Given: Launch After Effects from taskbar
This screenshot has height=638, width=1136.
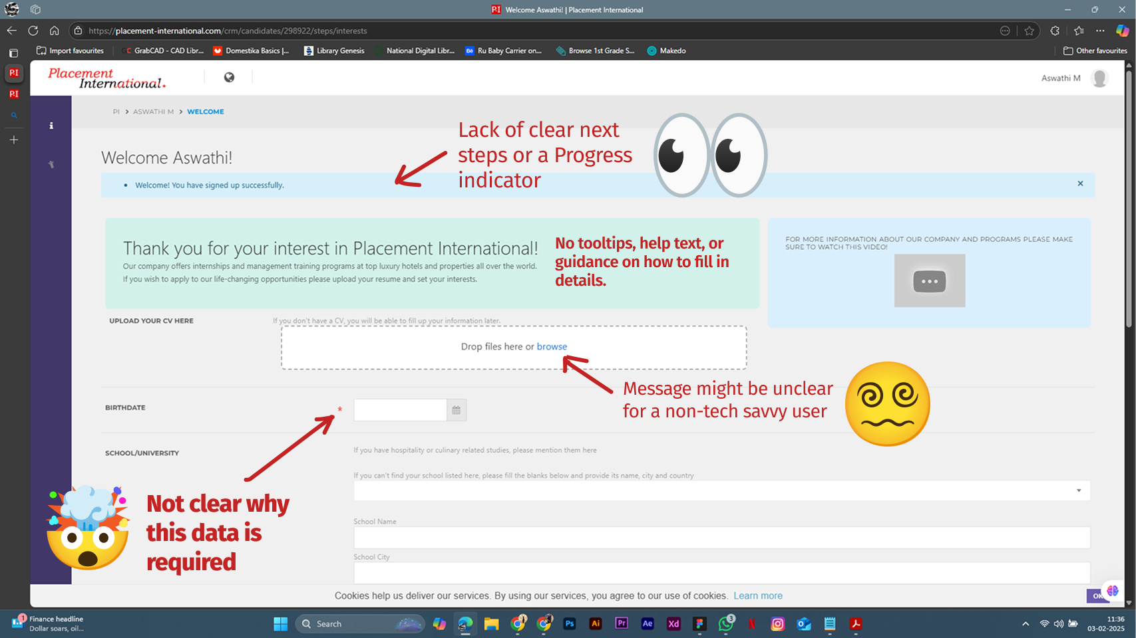Looking at the screenshot, I should click(648, 623).
